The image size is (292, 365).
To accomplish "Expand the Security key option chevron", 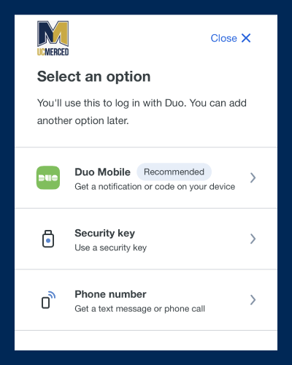I will 253,239.
